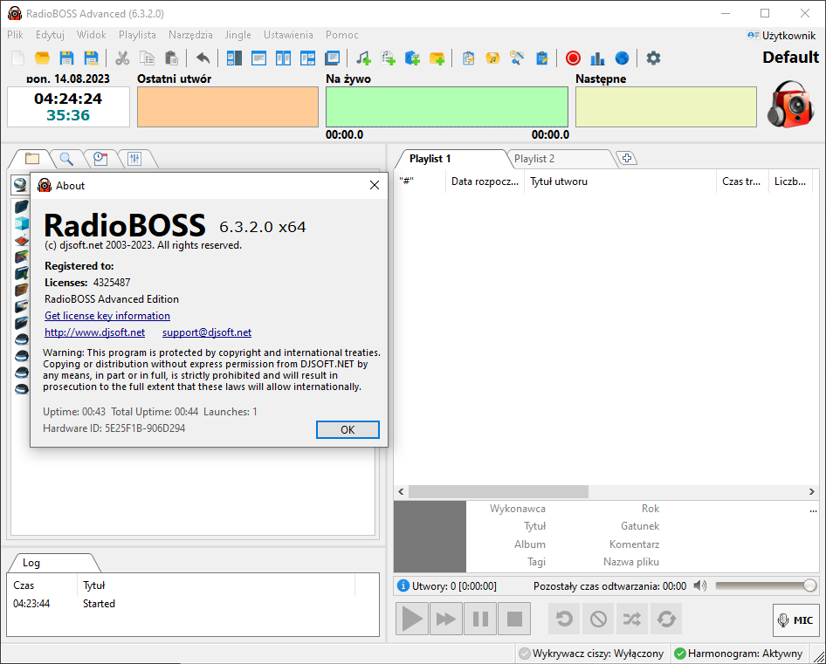The height and width of the screenshot is (664, 826).
Task: Click the Play button
Action: click(x=412, y=619)
